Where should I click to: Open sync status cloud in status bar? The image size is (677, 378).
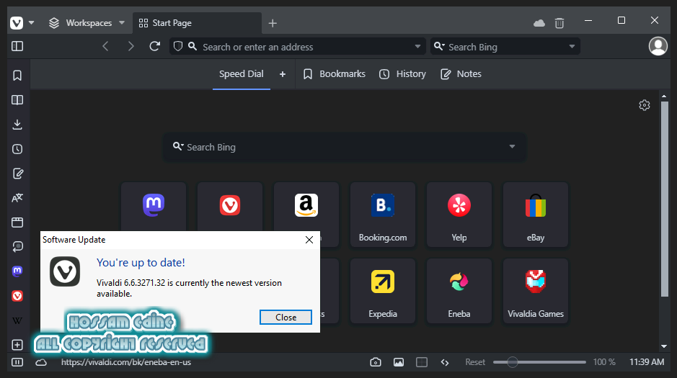tap(41, 362)
